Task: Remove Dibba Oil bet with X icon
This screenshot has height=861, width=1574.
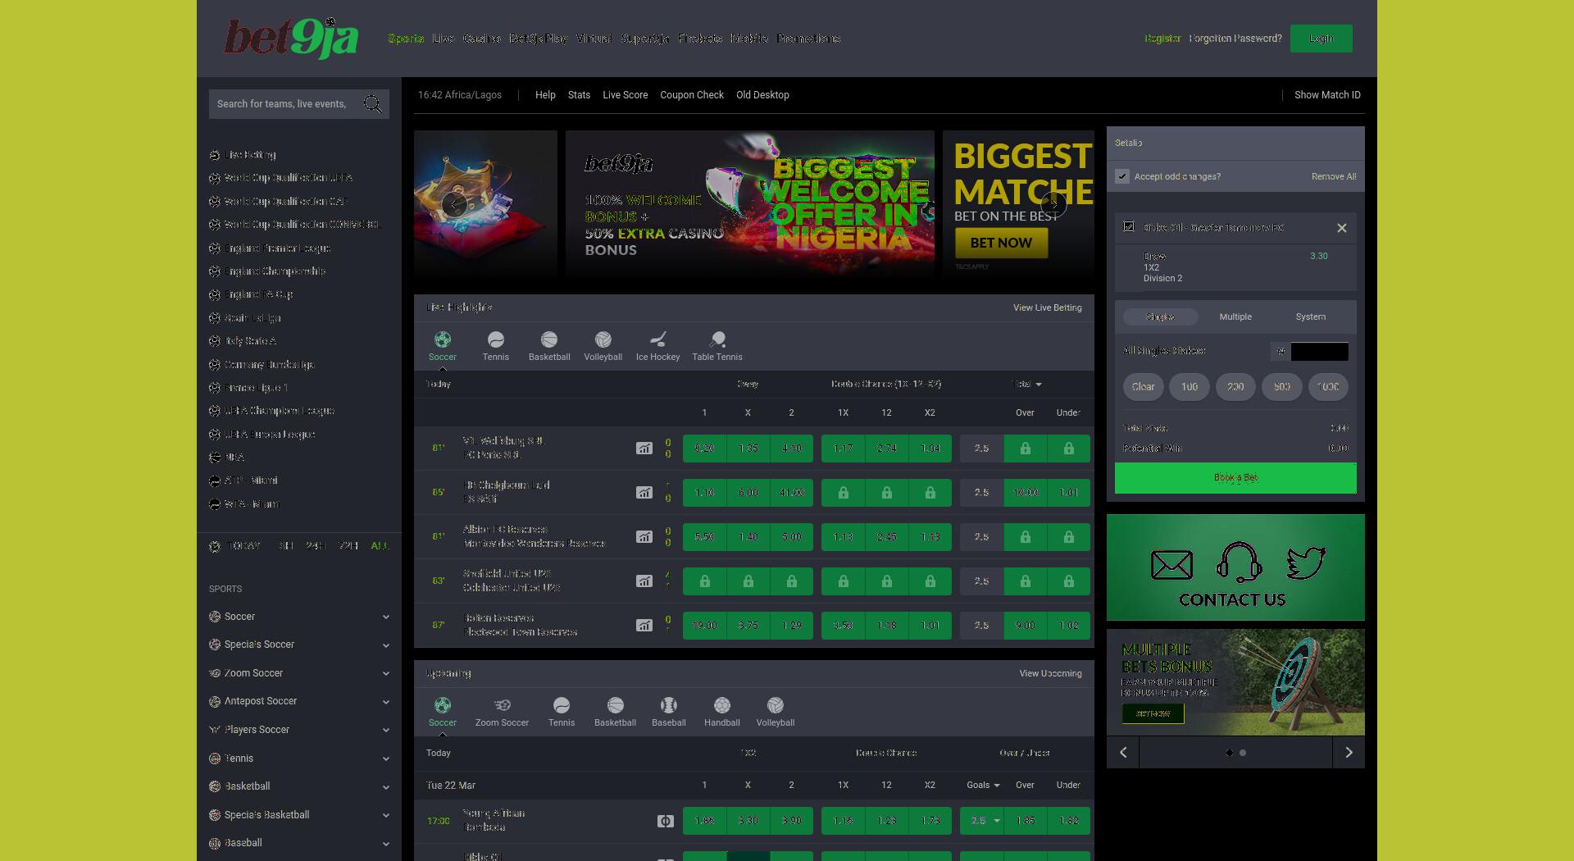Action: click(1342, 228)
